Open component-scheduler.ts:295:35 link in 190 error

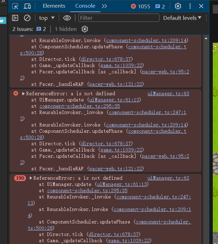coord(87,190)
